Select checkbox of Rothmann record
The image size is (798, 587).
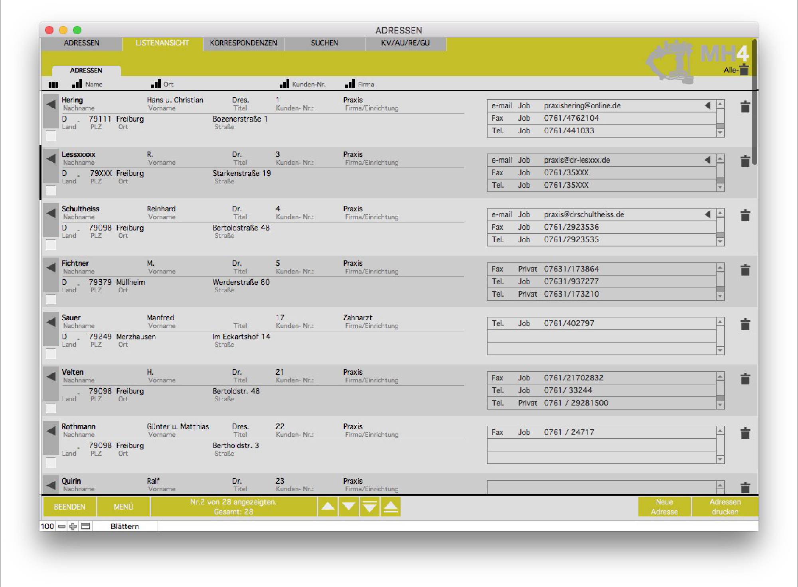click(51, 463)
